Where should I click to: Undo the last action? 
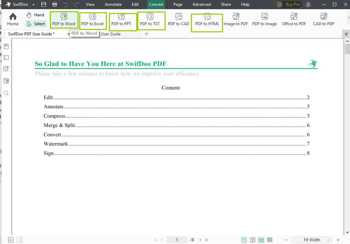pos(66,4)
